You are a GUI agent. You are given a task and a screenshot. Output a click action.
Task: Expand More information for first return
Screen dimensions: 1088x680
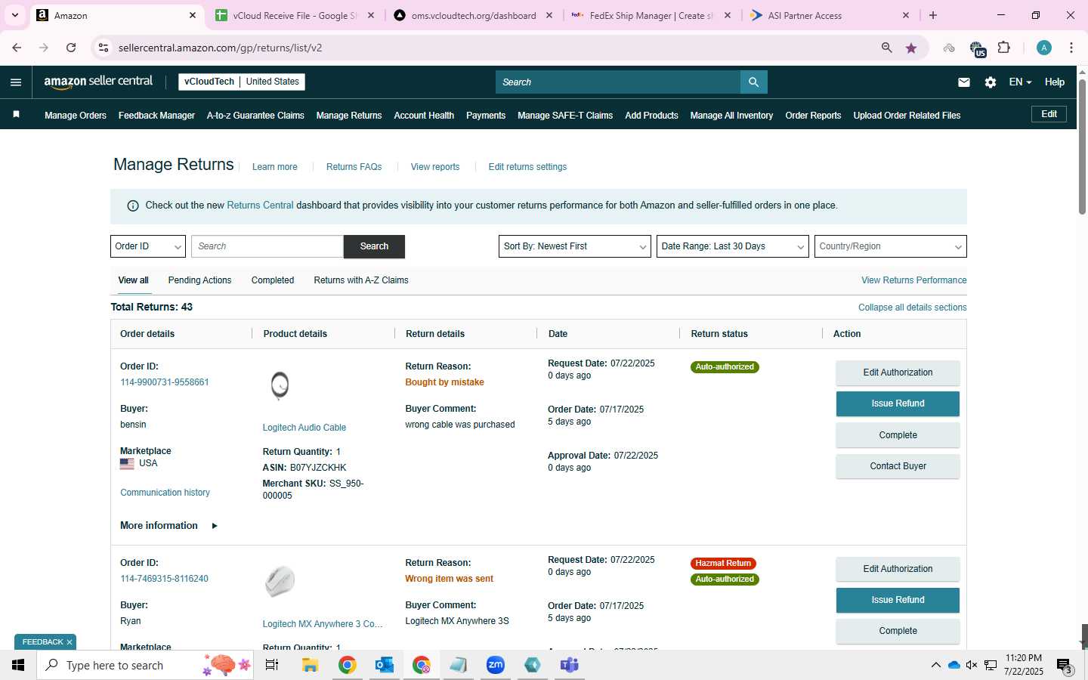click(x=168, y=526)
